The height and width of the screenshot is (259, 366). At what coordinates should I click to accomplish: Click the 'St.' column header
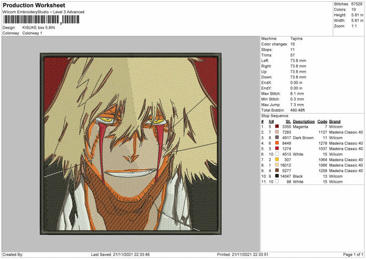(x=289, y=122)
